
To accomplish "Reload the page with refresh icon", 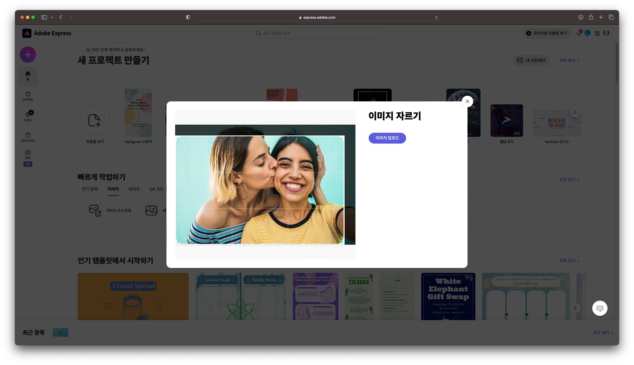I will coord(436,17).
